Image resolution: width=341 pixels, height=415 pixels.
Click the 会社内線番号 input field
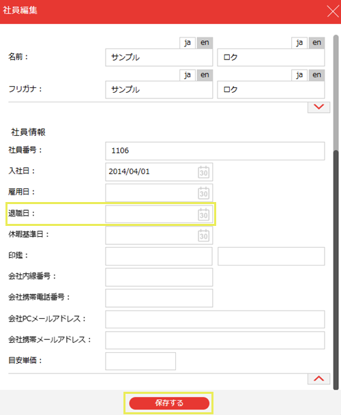(159, 277)
